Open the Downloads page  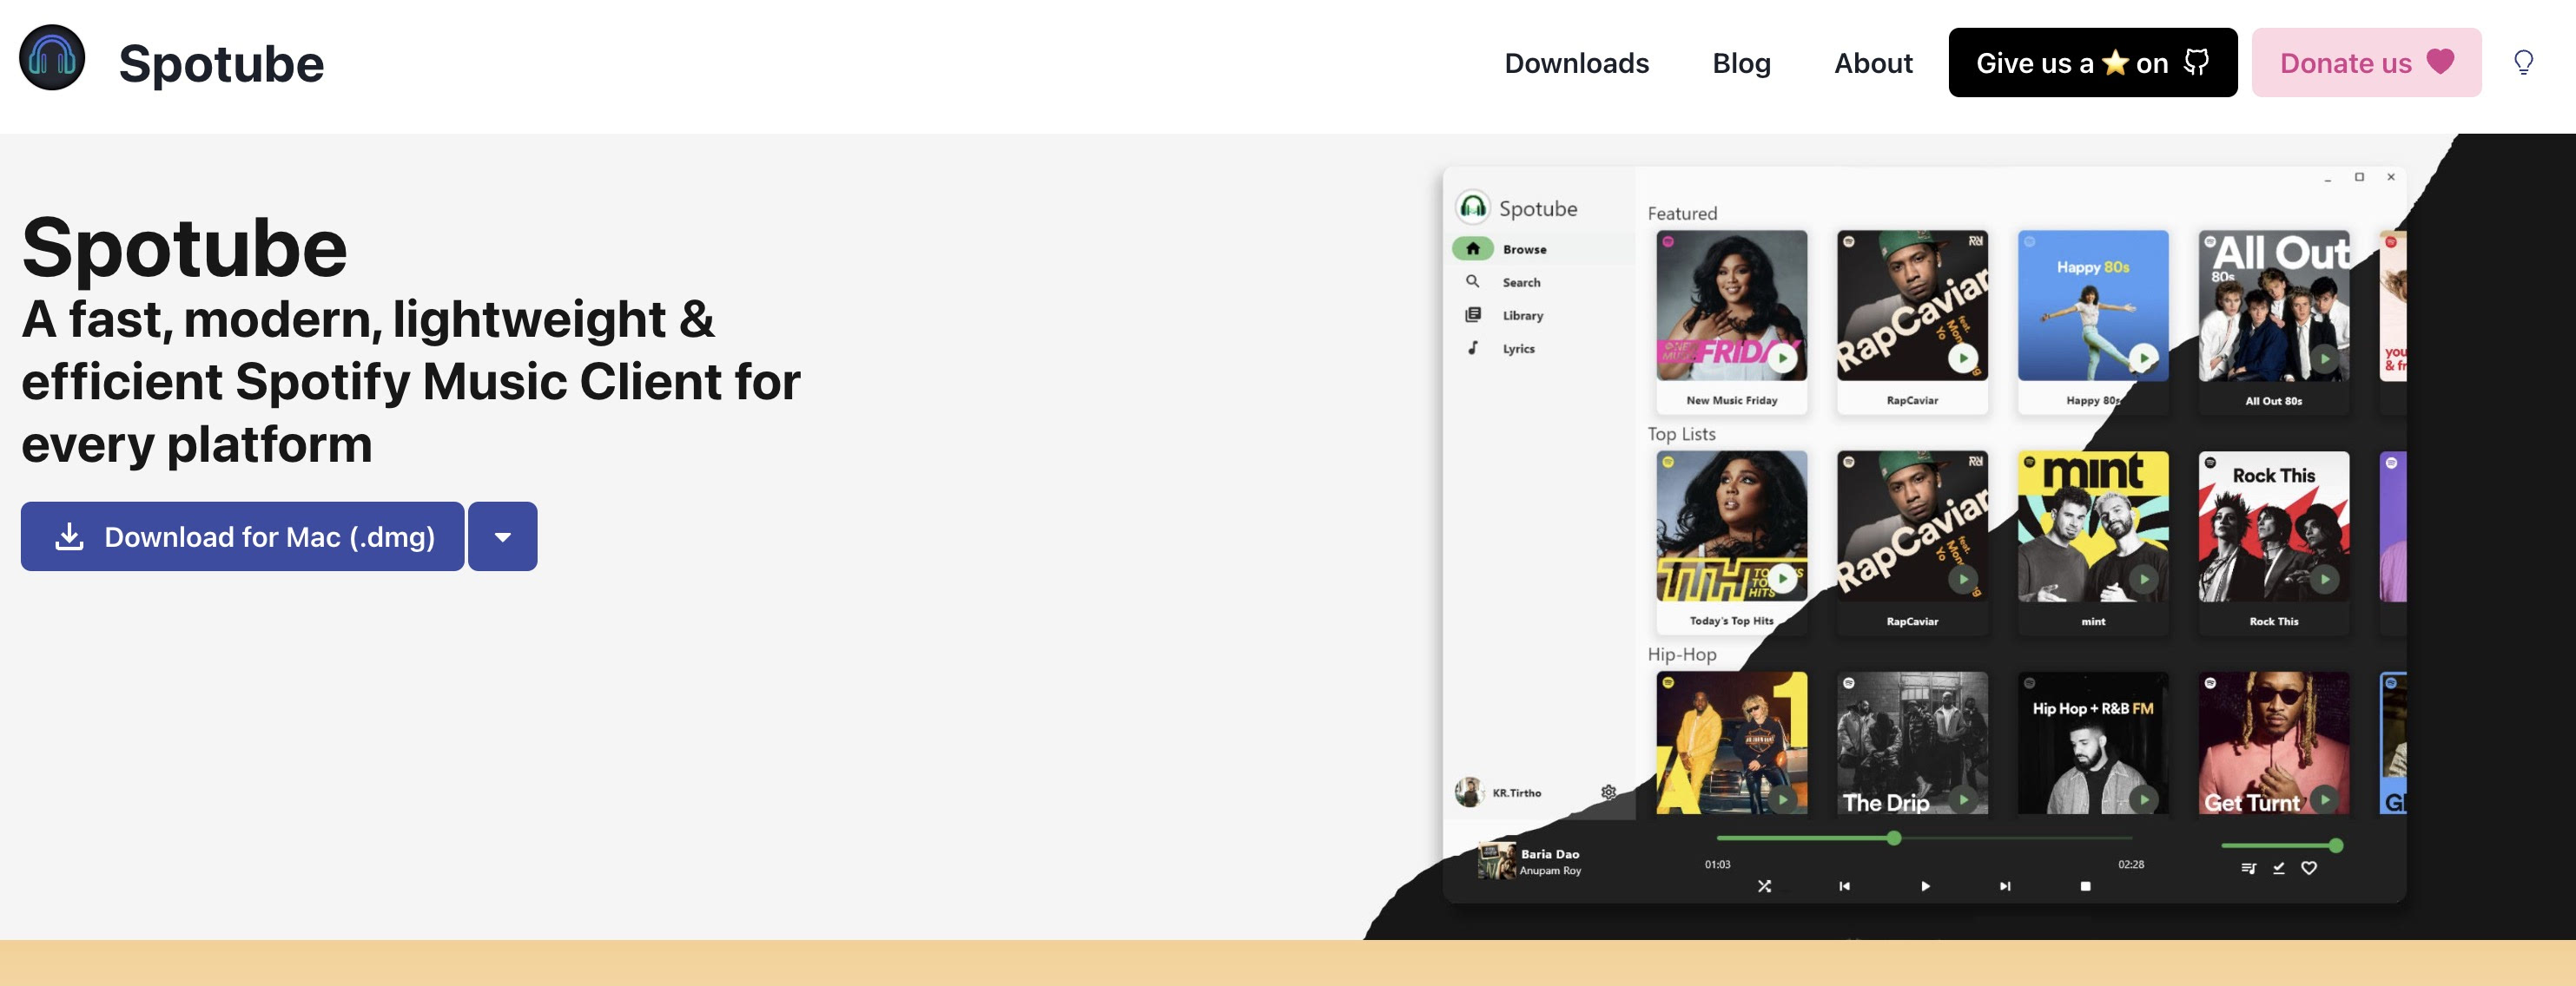click(1576, 64)
